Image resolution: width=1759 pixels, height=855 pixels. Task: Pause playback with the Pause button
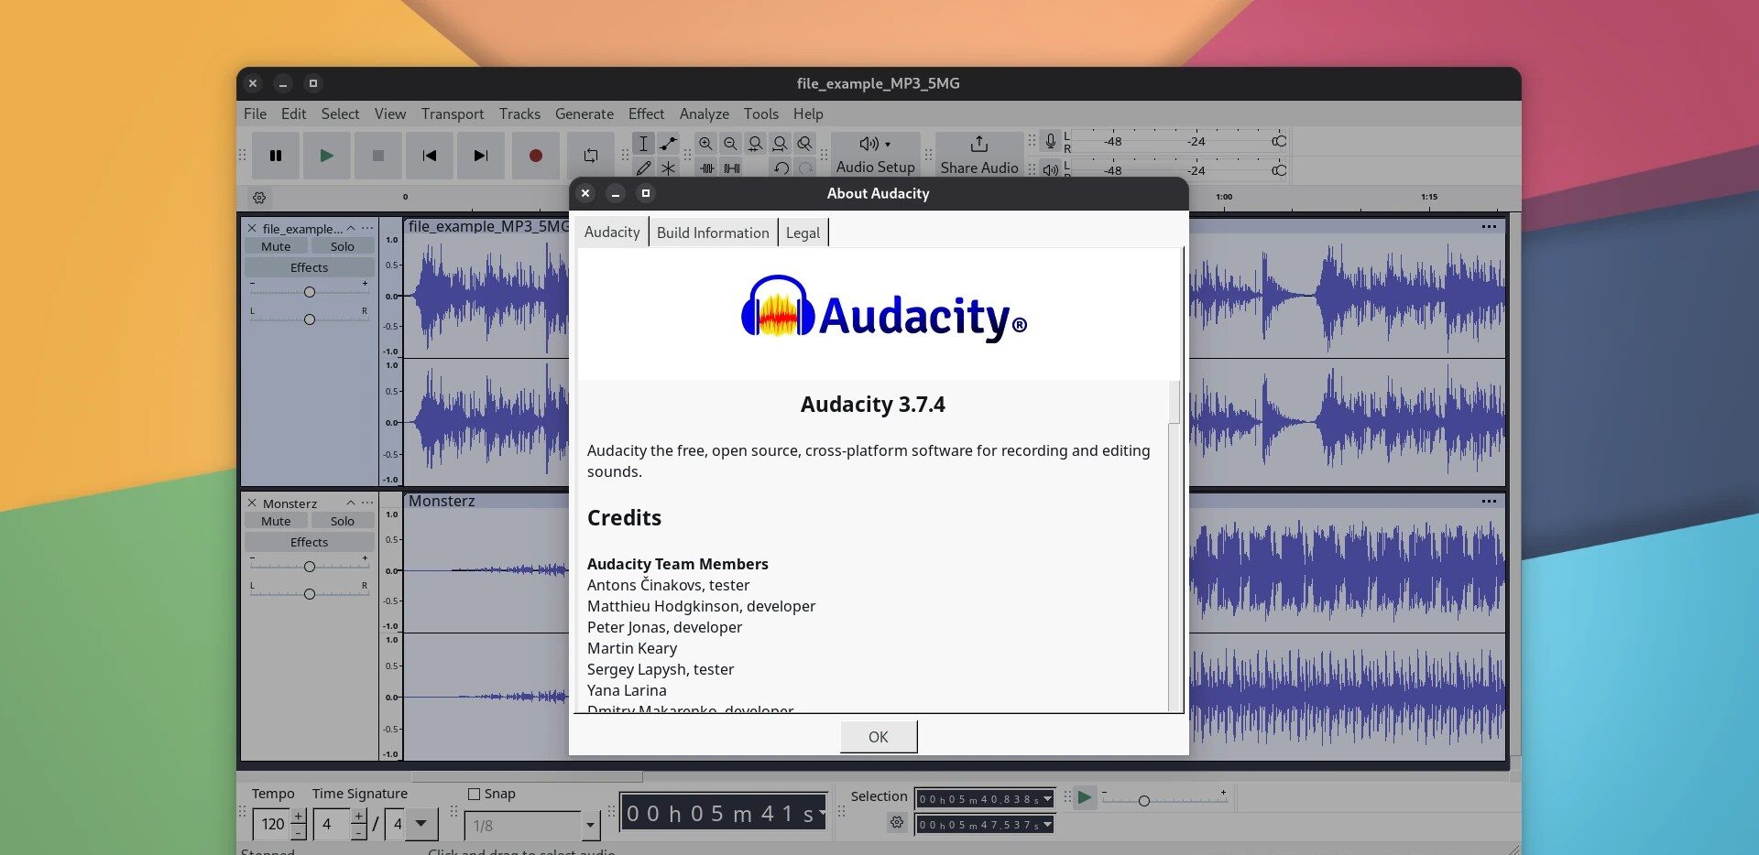(275, 156)
